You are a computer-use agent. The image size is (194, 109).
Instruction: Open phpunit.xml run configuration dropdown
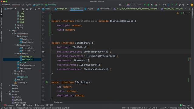click(134, 5)
